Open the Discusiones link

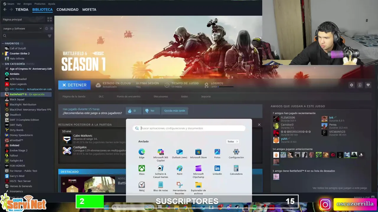[161, 97]
